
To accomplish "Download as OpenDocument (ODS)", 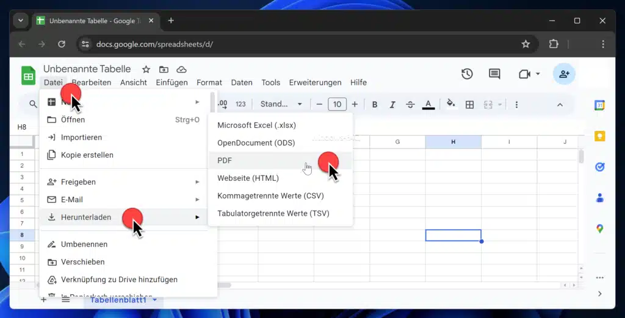I will [281, 143].
